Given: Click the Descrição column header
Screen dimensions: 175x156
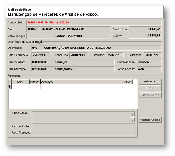Looking at the screenshot, I should click(81, 82).
